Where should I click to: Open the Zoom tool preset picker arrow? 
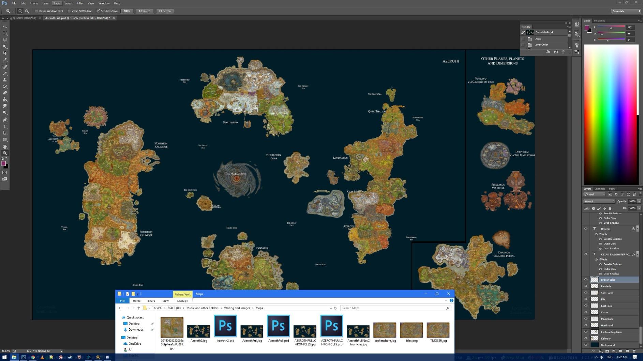[13, 11]
